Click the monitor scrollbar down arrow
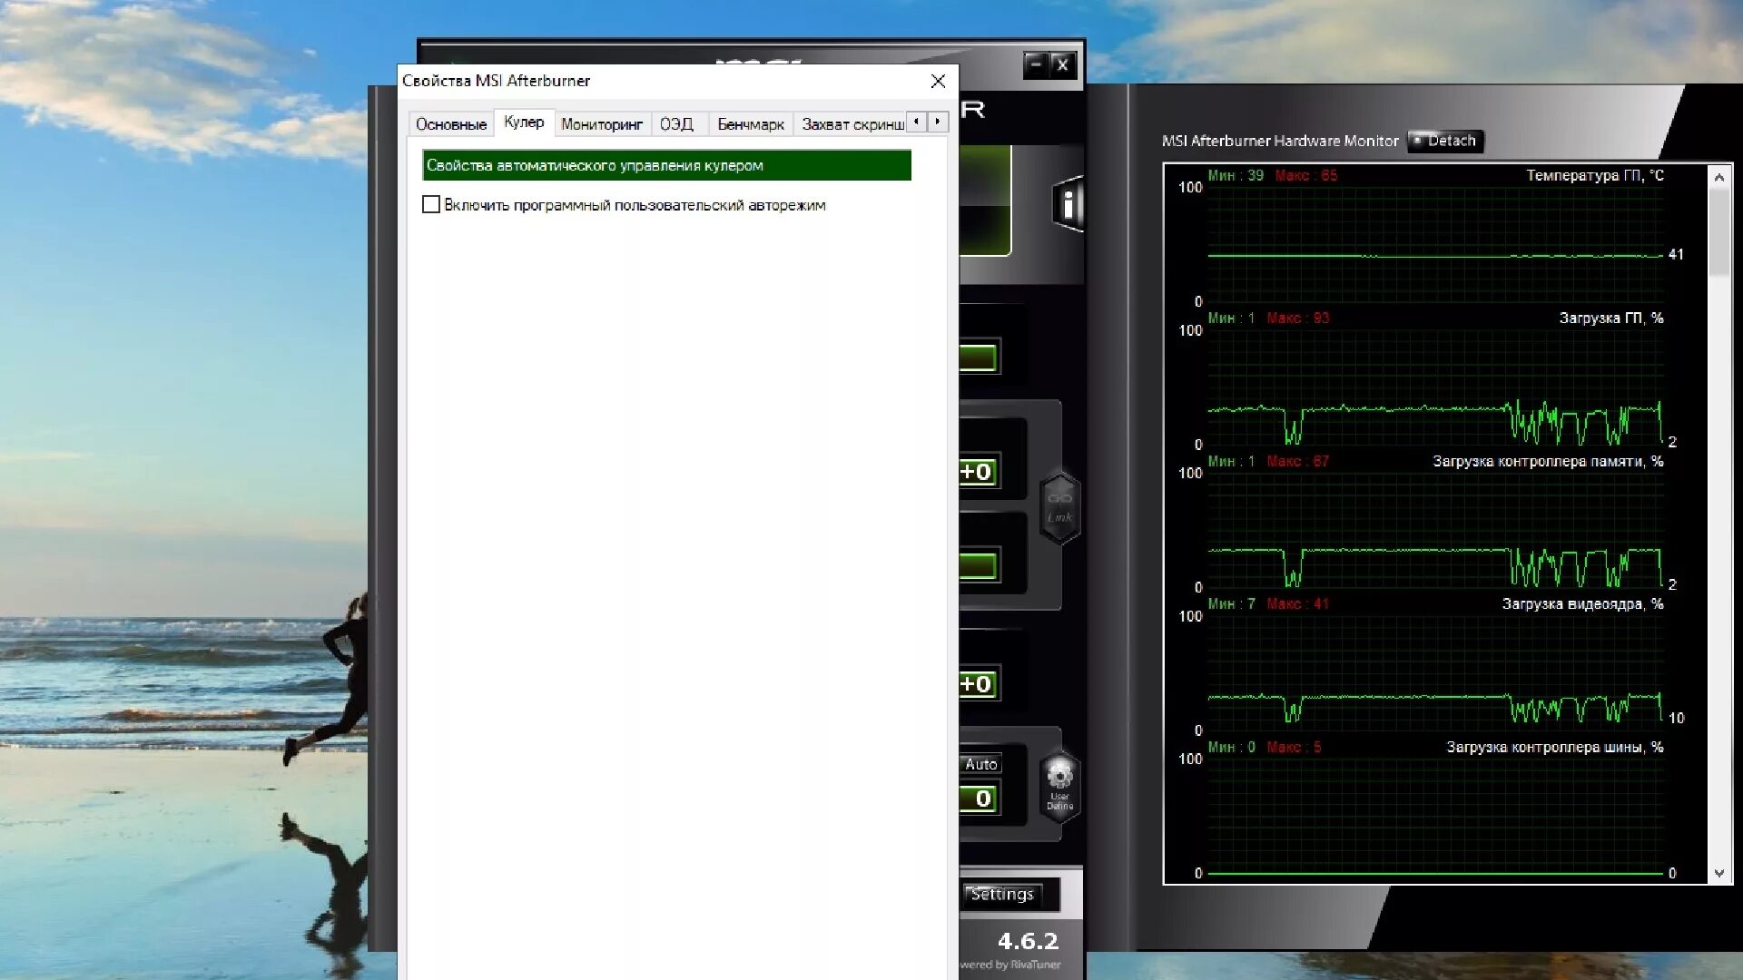The height and width of the screenshot is (980, 1743). 1718,873
